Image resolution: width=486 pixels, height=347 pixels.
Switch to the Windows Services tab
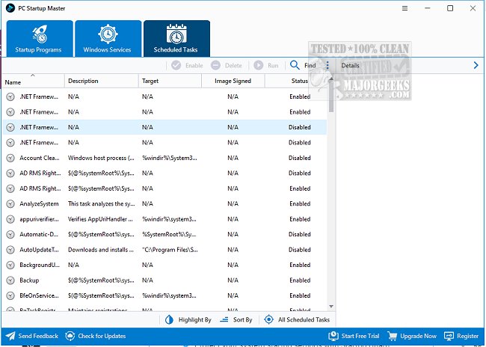108,38
